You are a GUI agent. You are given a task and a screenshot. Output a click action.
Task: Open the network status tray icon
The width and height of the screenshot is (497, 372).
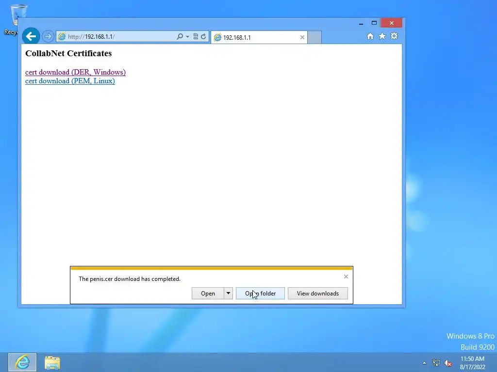436,363
